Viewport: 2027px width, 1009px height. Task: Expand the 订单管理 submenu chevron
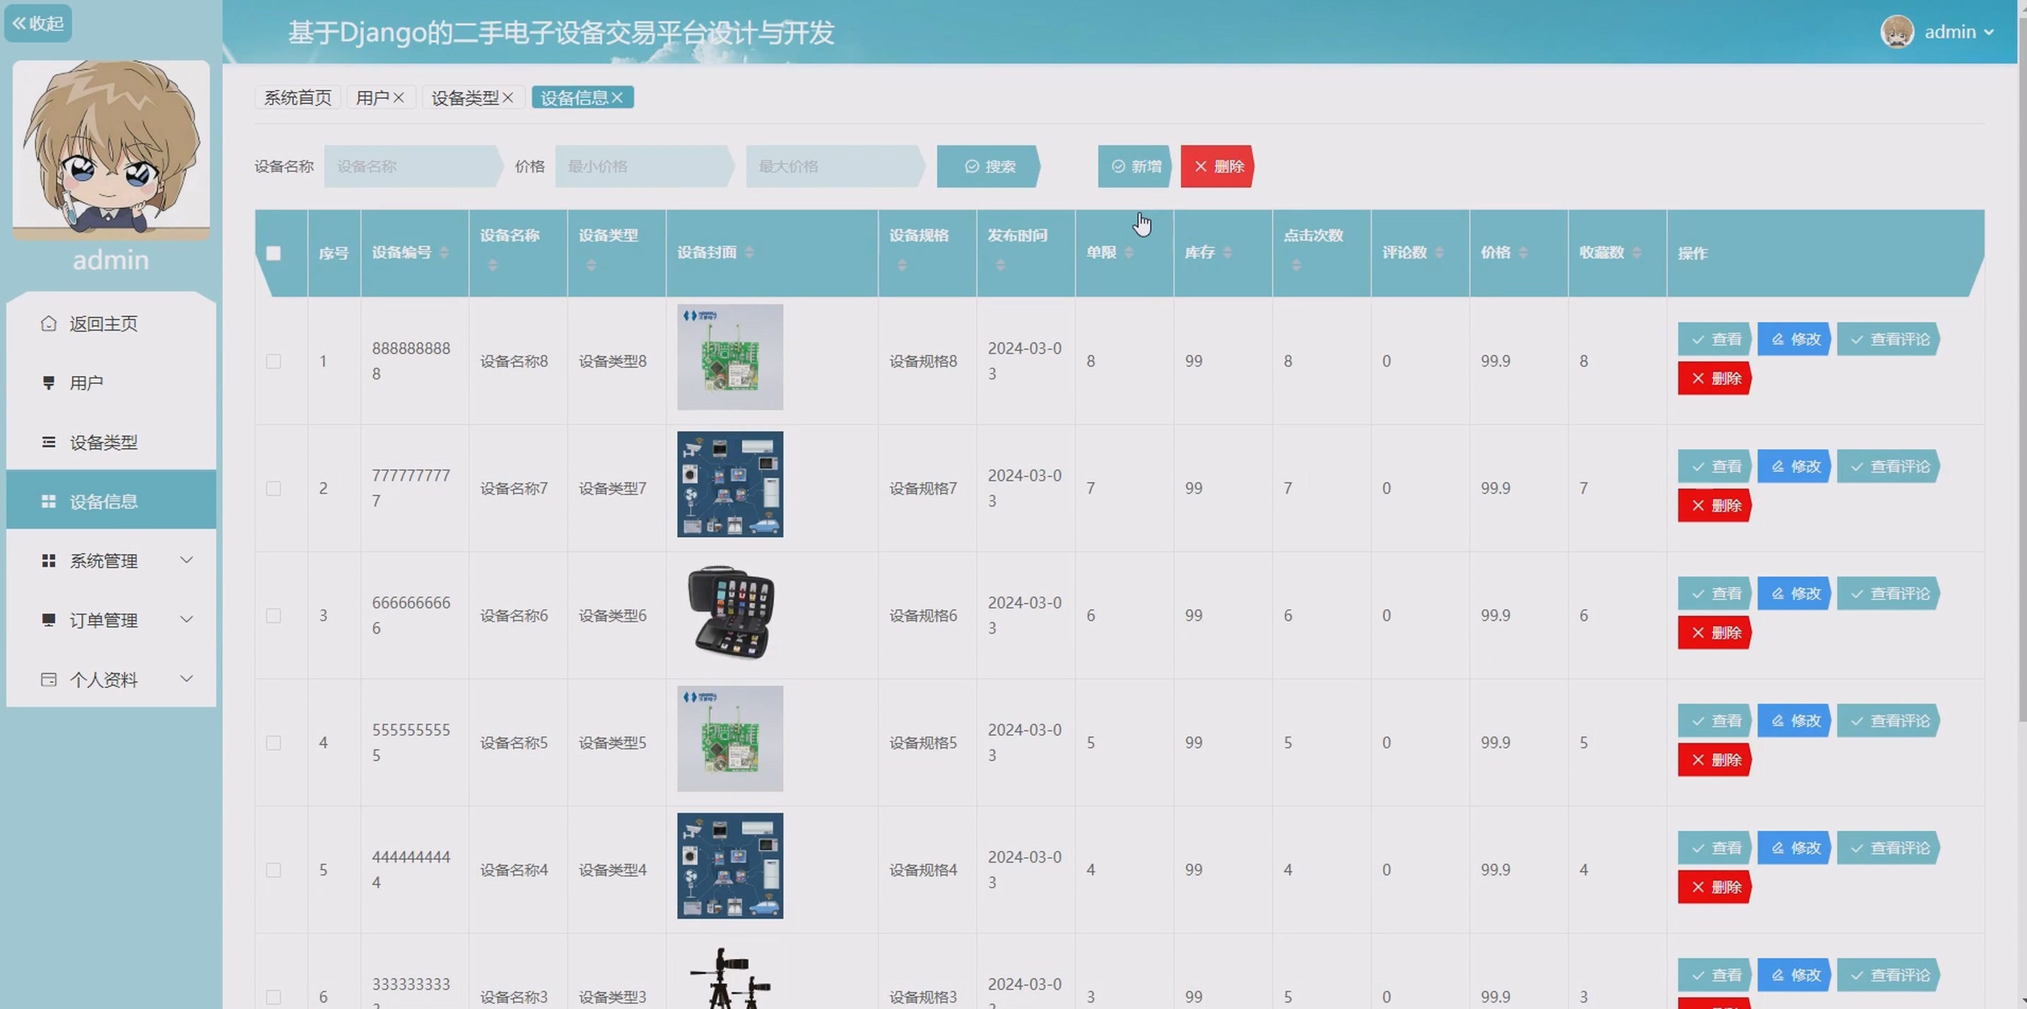187,619
